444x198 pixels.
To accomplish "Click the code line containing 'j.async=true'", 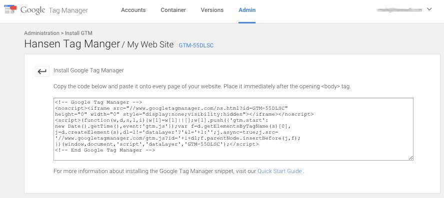I will (x=167, y=132).
